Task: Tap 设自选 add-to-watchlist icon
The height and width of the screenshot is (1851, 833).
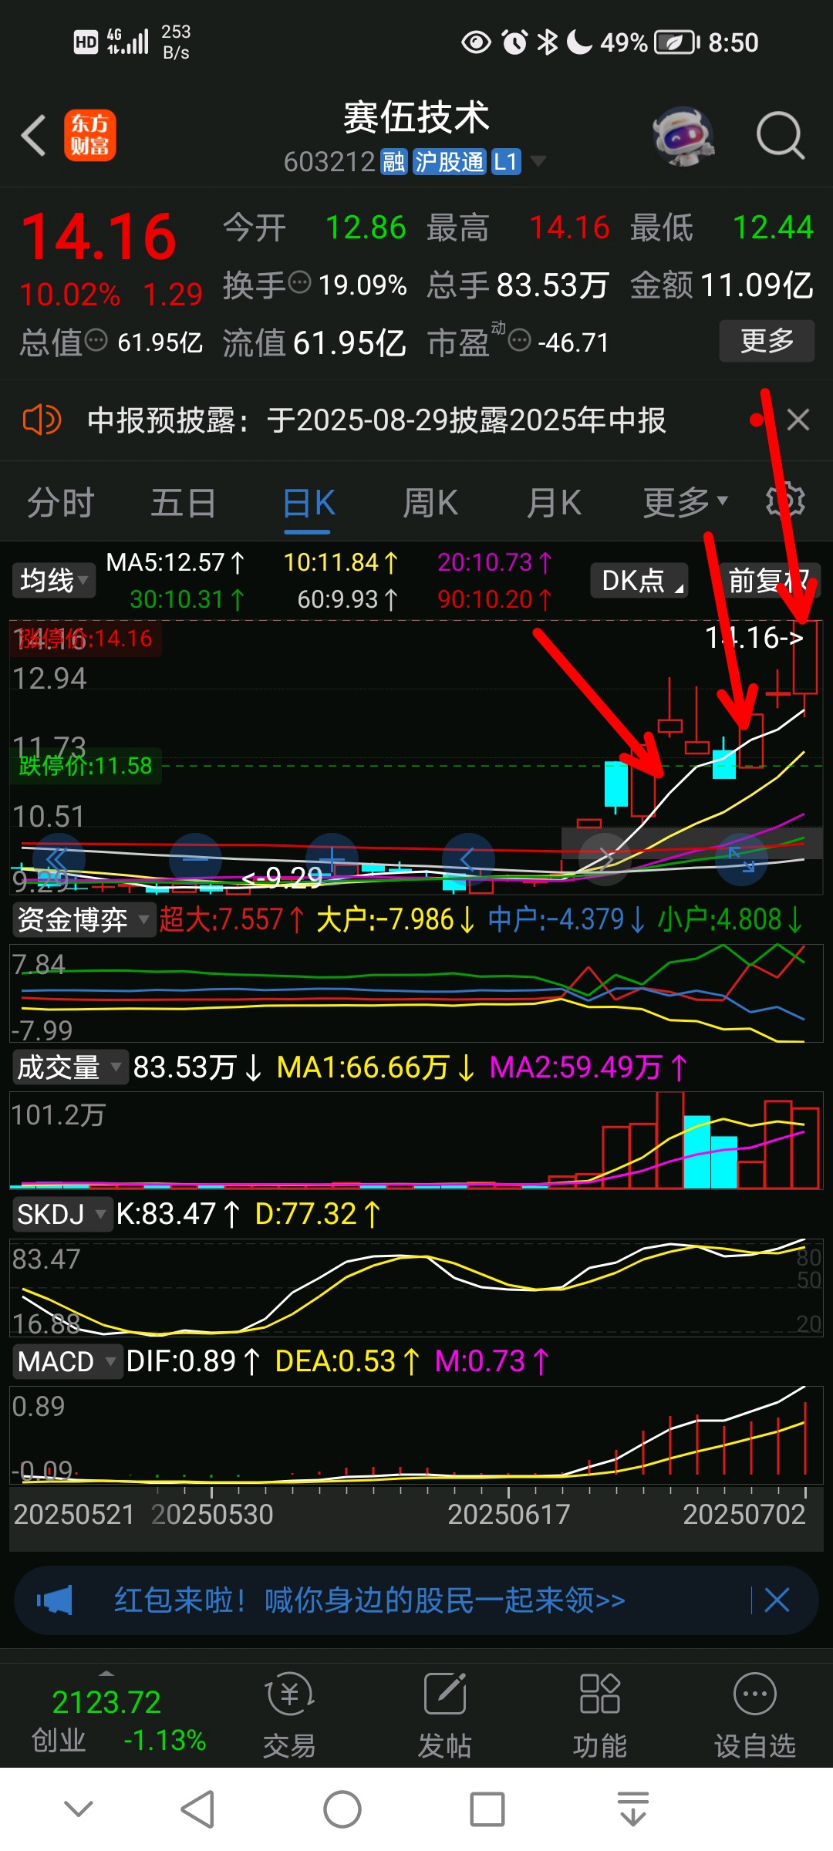Action: [x=754, y=1715]
